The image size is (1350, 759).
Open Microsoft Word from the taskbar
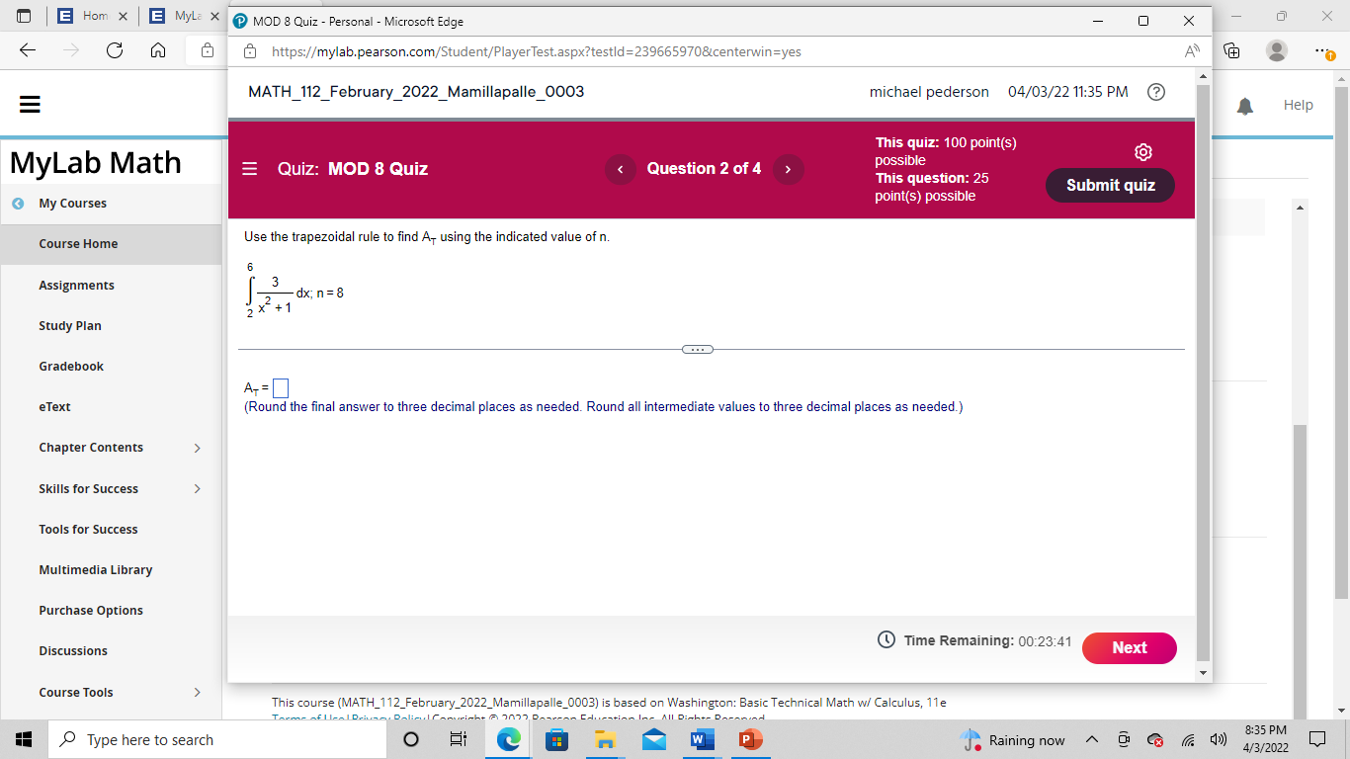tap(701, 739)
